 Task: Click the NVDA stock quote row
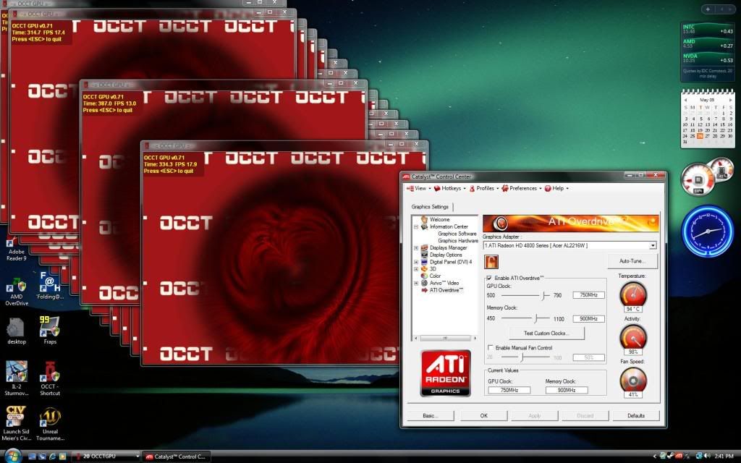[x=708, y=58]
